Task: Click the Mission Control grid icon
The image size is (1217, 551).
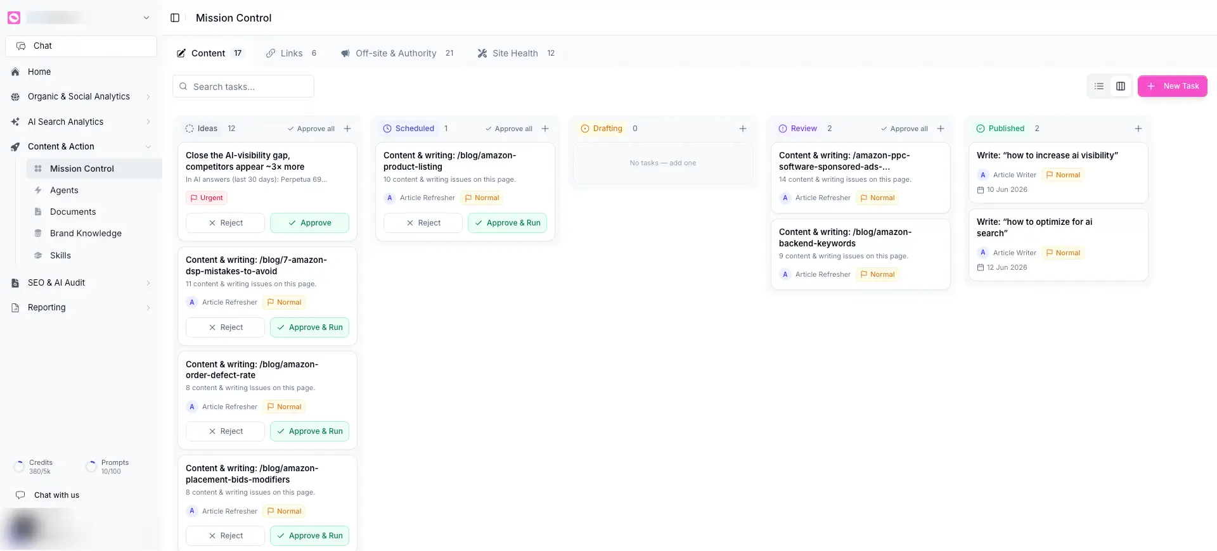Action: pos(38,168)
